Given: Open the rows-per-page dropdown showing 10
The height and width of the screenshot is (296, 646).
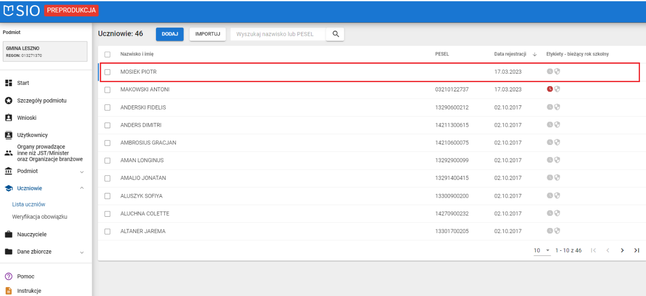Looking at the screenshot, I should pyautogui.click(x=542, y=250).
